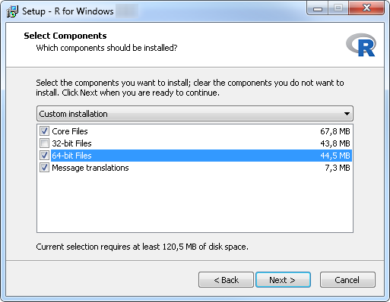Cancel the R setup wizard
Screen dimensions: 390x302
tap(347, 280)
